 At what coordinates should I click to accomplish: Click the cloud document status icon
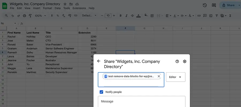coord(77,4)
